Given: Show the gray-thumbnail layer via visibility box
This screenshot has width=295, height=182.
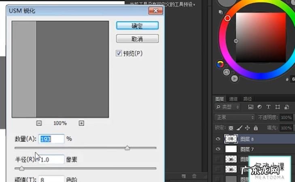Looking at the screenshot, I should pos(218,179).
